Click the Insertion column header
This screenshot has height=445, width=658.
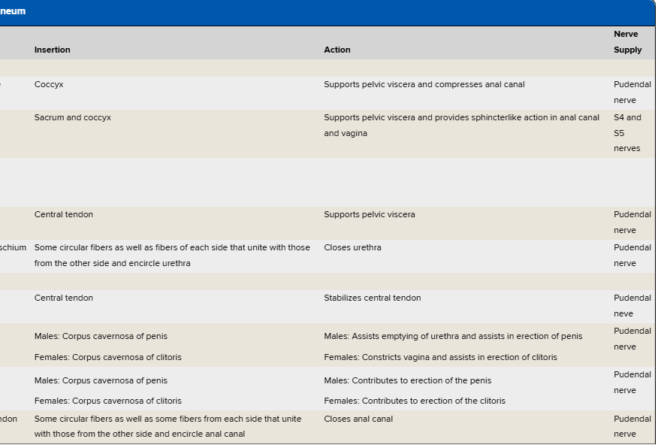[52, 50]
